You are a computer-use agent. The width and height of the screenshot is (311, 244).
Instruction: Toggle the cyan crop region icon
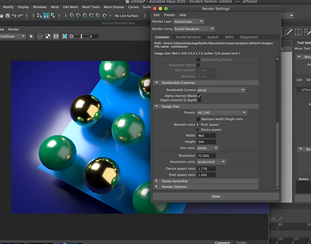(x=65, y=36)
